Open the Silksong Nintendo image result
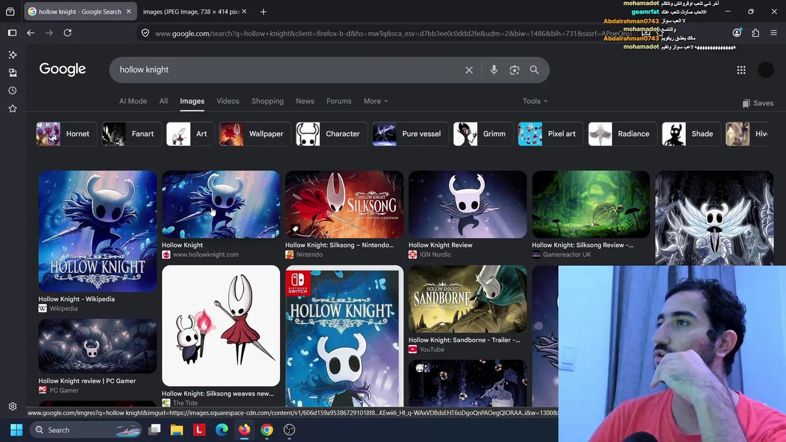 (x=344, y=204)
